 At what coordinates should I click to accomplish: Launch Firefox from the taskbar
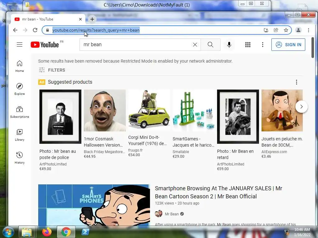(47, 232)
